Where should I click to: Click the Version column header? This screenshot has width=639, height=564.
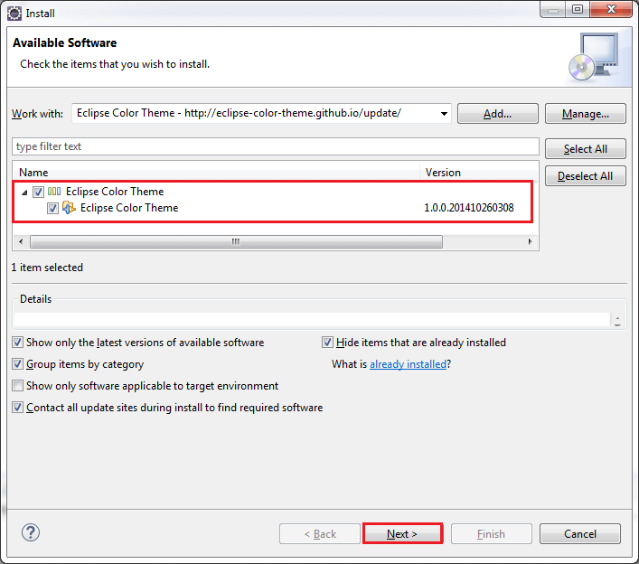tap(479, 173)
